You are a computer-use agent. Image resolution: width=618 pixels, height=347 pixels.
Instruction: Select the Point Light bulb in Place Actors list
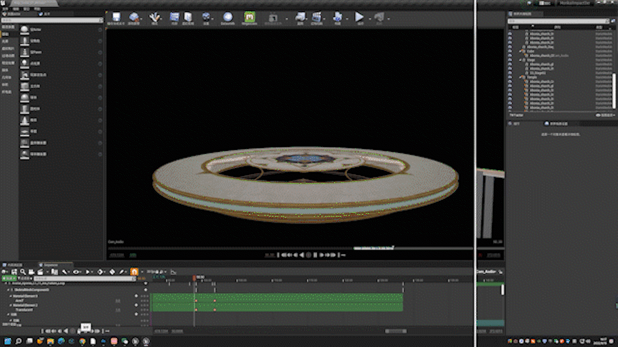click(x=25, y=63)
